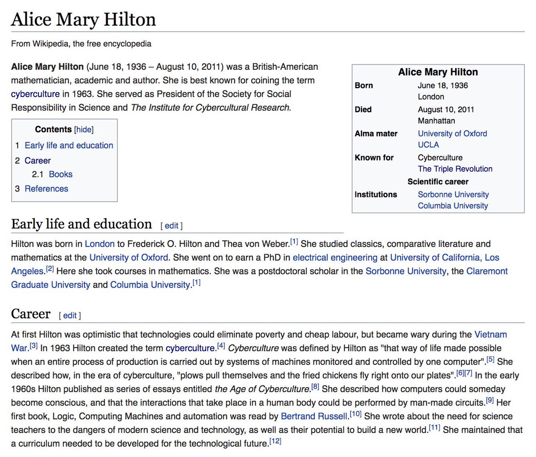Open the cyberculture article link
This screenshot has height=457, width=536.
35,94
